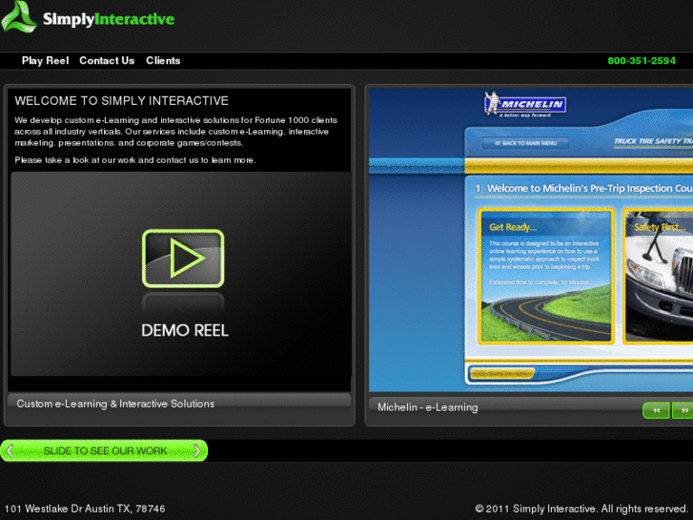Click the yellow Back button in Michelin preview
The height and width of the screenshot is (520, 693).
click(x=501, y=373)
